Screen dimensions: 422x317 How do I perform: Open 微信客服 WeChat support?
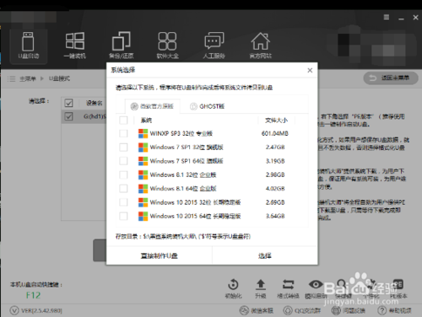tap(257, 310)
